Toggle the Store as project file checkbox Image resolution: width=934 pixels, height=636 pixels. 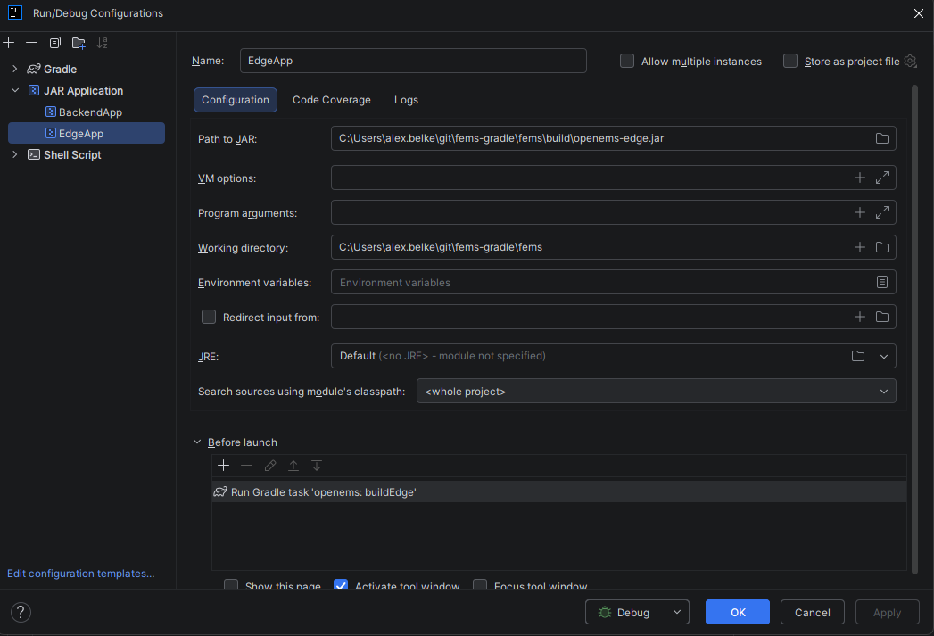tap(790, 61)
